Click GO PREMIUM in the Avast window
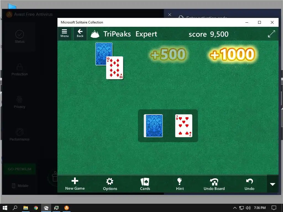 pyautogui.click(x=20, y=169)
